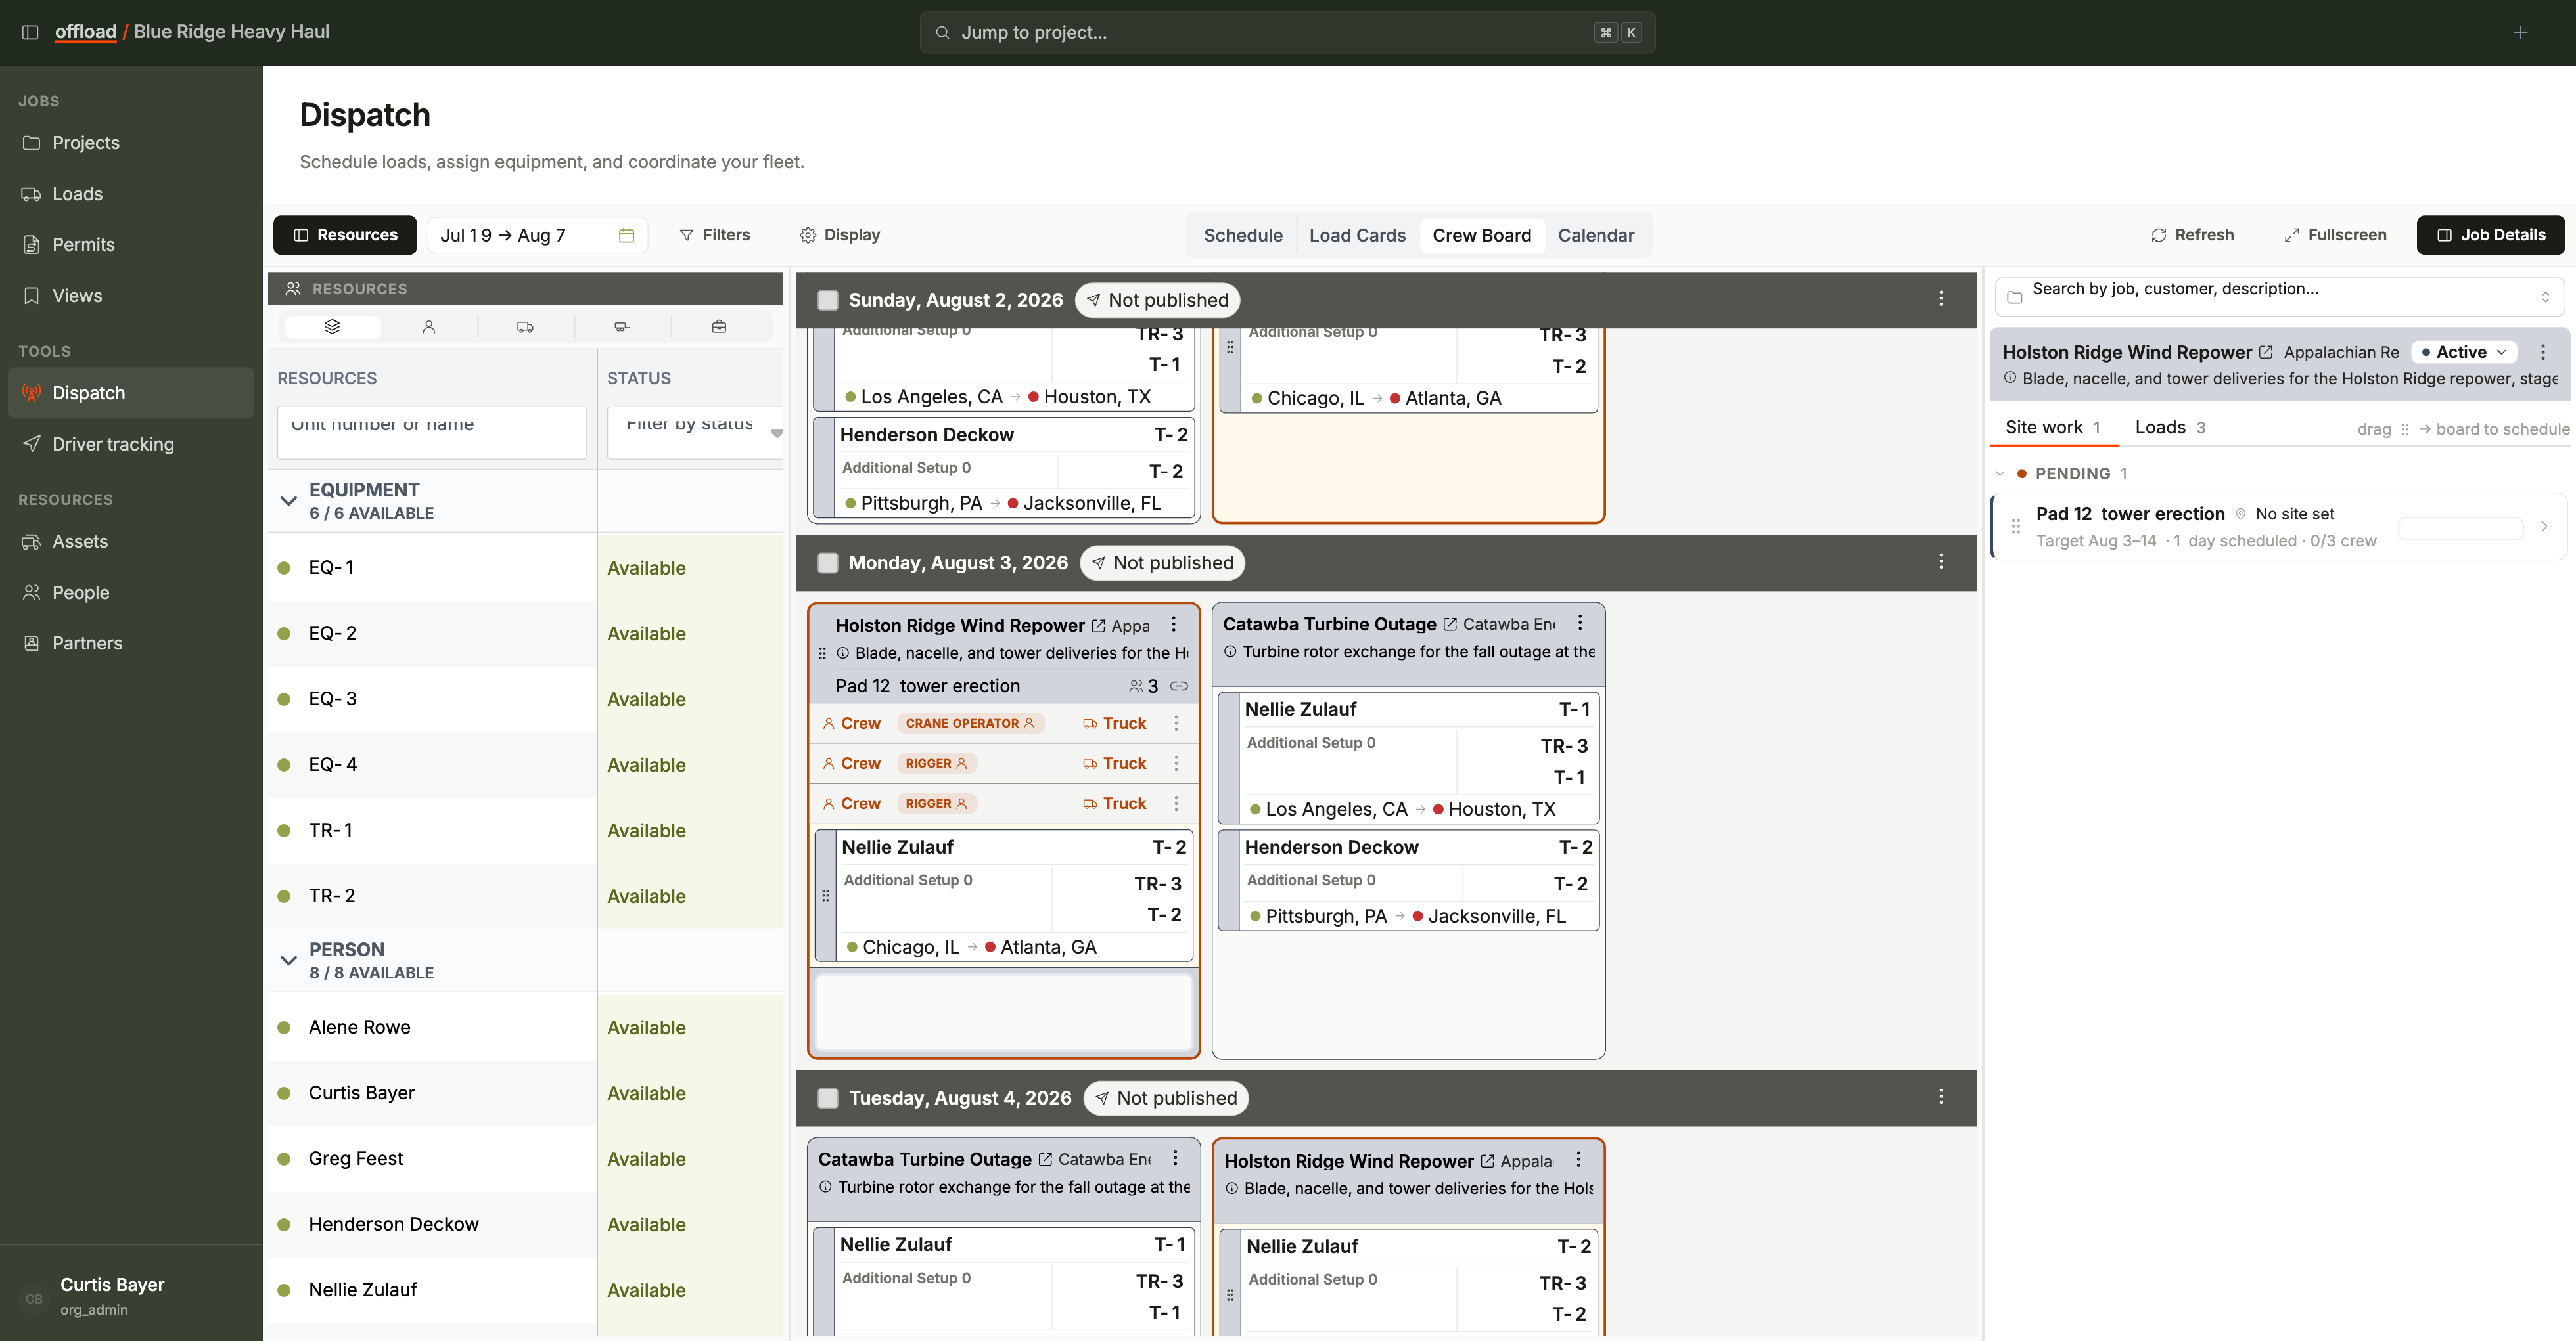Screen dimensions: 2576x1341
Task: Filter resources by trucks using the truck icon
Action: pyautogui.click(x=525, y=327)
